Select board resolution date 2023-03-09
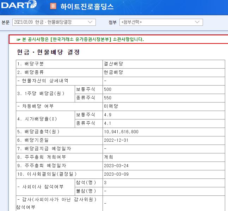The image size is (228, 211). [x=116, y=174]
